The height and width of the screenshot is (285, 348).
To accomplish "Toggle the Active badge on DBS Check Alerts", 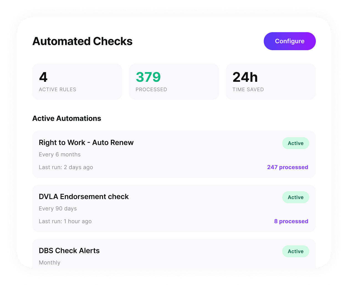I will [x=296, y=251].
